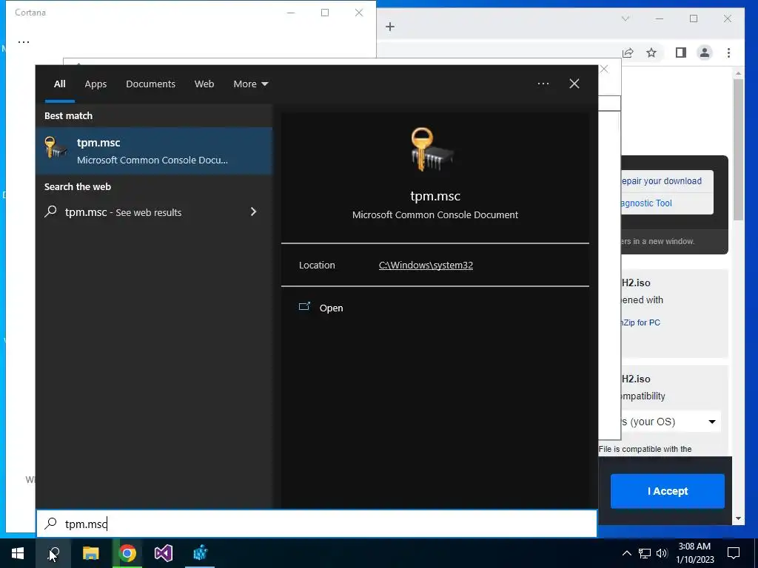Open the tpm.msc best match result

(x=154, y=151)
